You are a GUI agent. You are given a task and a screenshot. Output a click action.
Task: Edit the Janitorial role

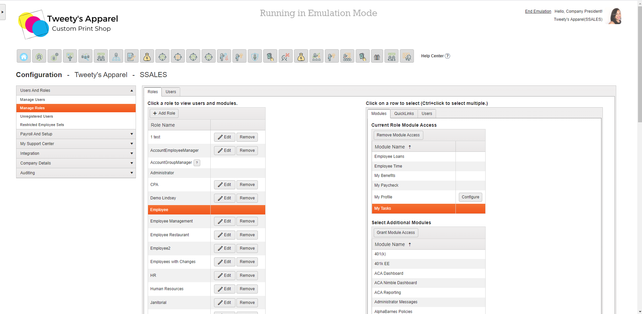point(225,303)
